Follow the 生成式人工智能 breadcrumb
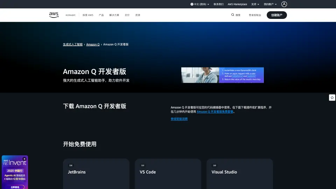This screenshot has height=189, width=336. coord(73,44)
